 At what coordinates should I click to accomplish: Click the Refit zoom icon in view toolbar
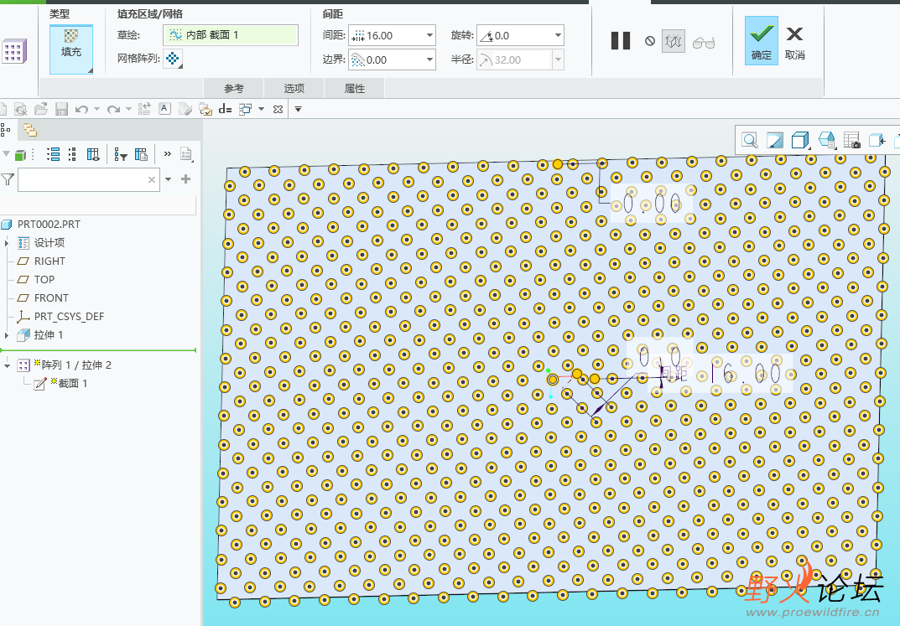coord(749,140)
